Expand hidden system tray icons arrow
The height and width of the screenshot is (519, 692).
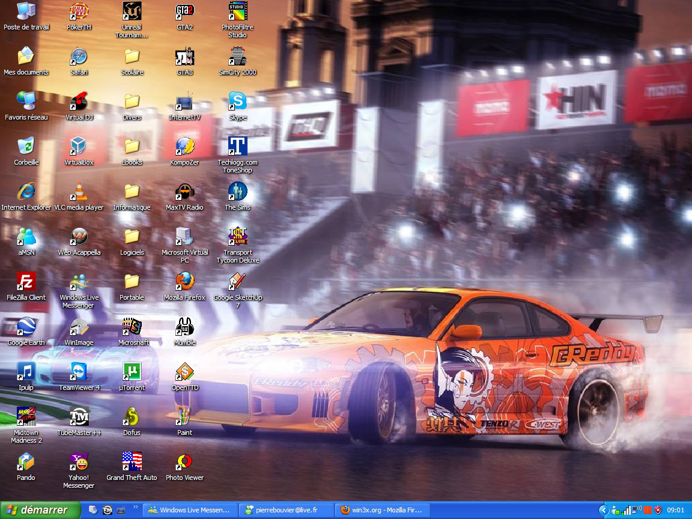604,510
